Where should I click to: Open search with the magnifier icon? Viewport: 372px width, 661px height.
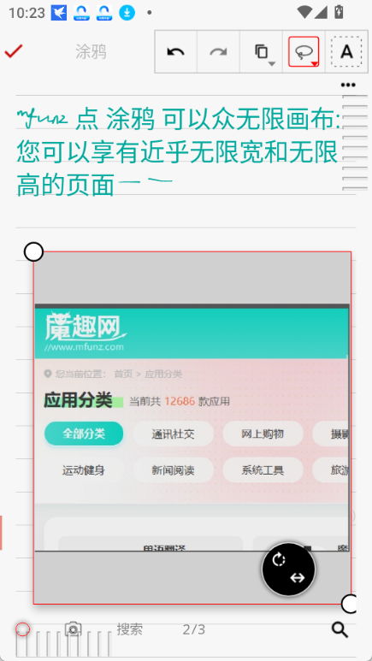pos(340,630)
